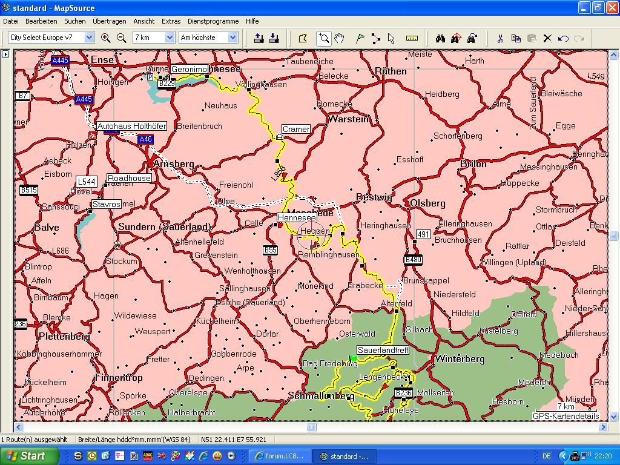Screen dimensions: 620x465
Task: Select the route tool icon
Action: [x=376, y=38]
